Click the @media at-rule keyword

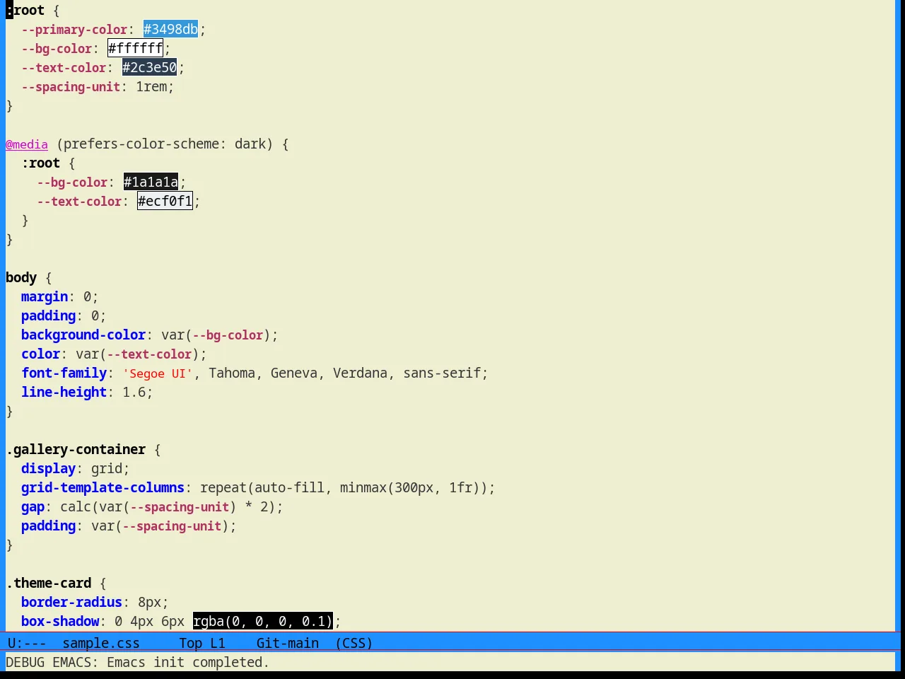[27, 144]
